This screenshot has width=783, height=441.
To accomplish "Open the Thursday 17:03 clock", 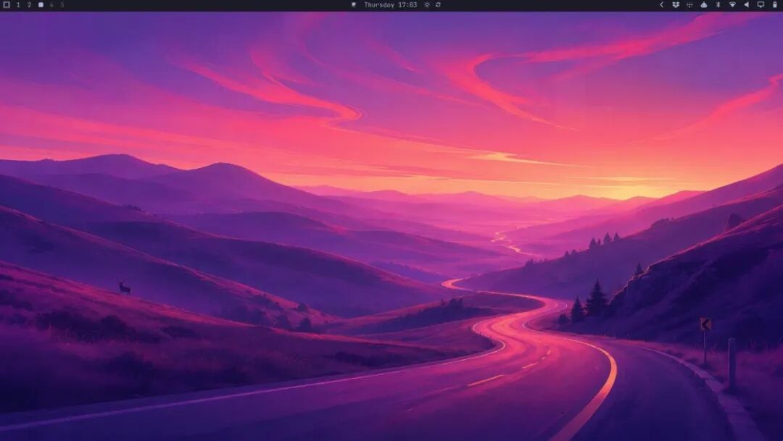I will (x=391, y=5).
